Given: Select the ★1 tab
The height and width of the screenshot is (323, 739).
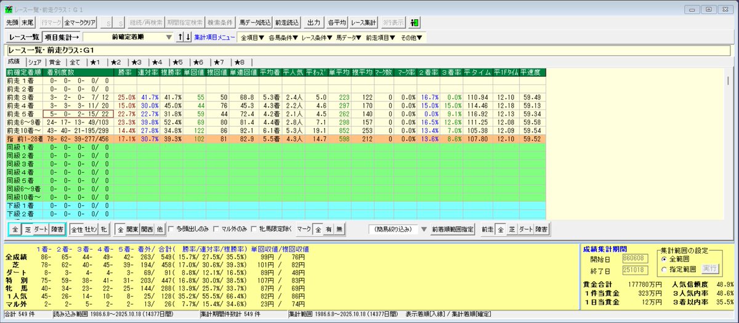Looking at the screenshot, I should pos(95,62).
